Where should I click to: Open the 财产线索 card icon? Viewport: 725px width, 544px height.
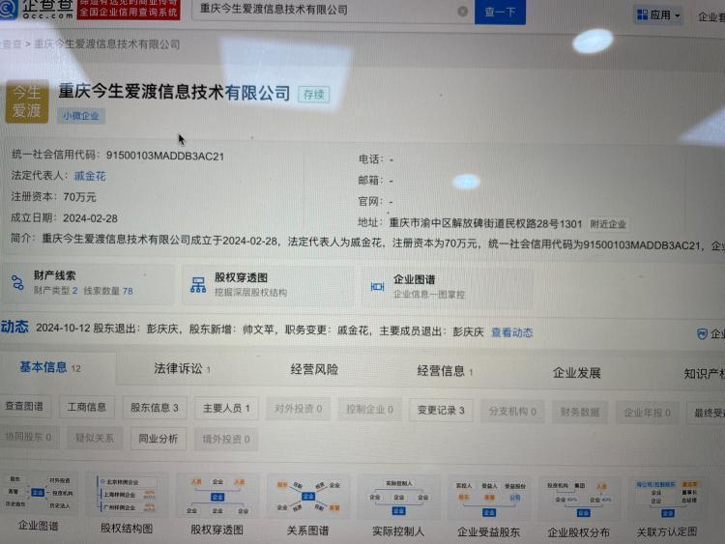[x=17, y=282]
